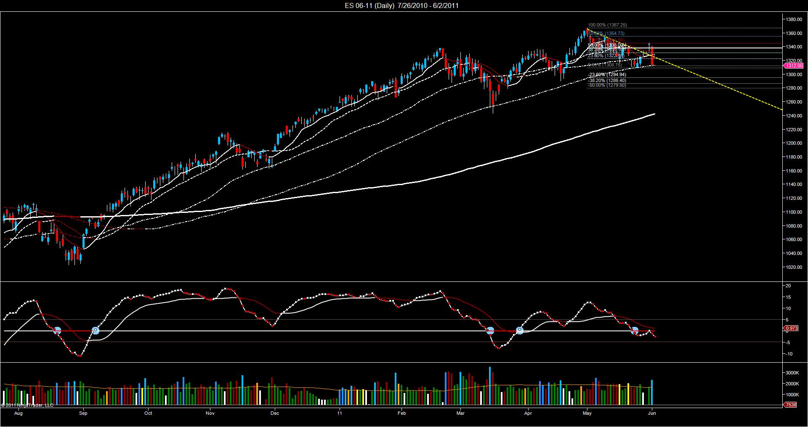Select the 10 label on the oscillator scale
This screenshot has height=427, width=808.
[788, 309]
